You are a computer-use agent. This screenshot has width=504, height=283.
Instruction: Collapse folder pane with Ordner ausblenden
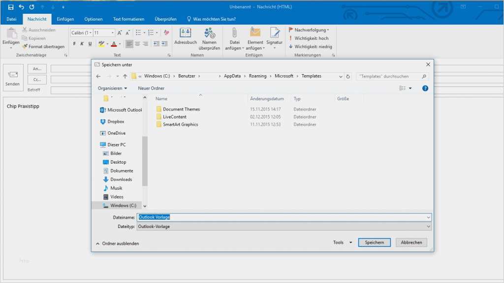click(118, 243)
